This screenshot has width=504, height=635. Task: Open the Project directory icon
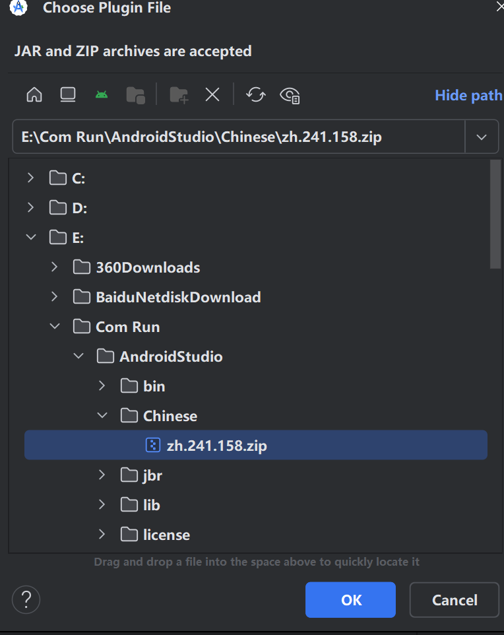tap(135, 94)
